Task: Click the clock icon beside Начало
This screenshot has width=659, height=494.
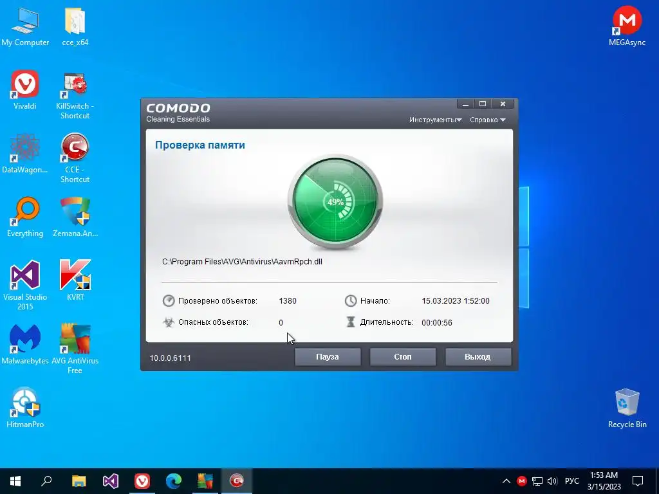Action: tap(351, 301)
